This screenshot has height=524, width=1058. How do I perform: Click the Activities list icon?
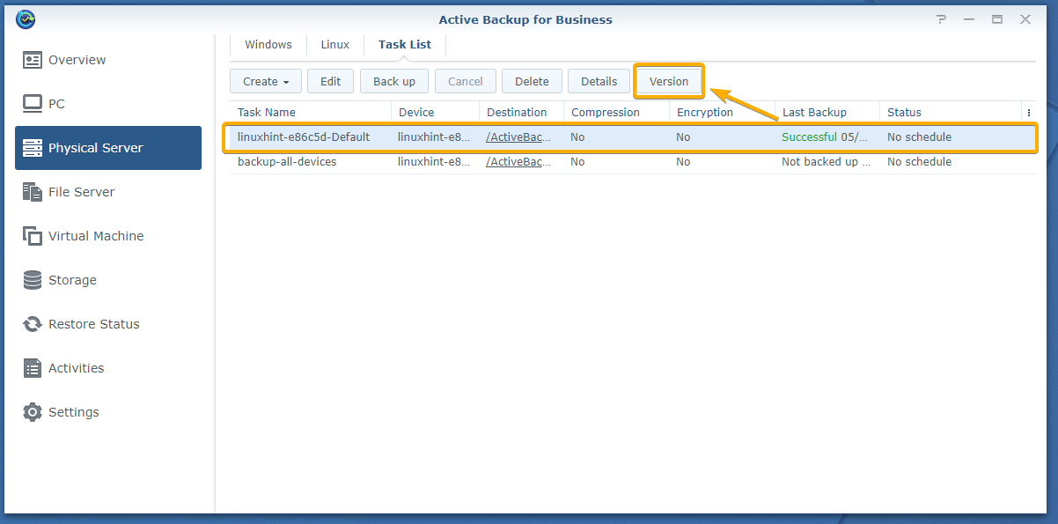click(x=33, y=368)
